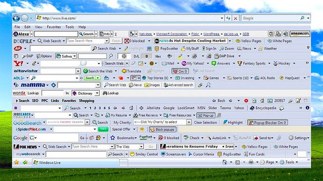Select the Windows Live tab
Viewport: 323px width, 181px height.
point(76,163)
